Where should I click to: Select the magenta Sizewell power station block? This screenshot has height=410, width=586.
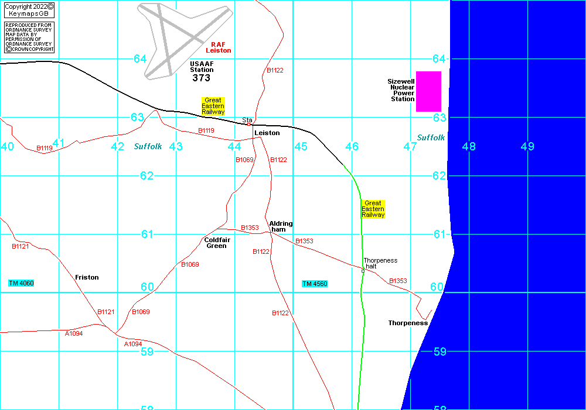click(x=428, y=91)
